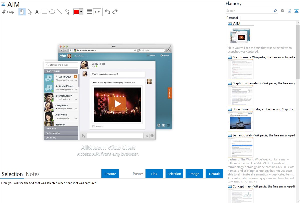The height and width of the screenshot is (203, 300).
Task: Click 'Start or find a chat' search box
Action: pyautogui.click(x=62, y=65)
